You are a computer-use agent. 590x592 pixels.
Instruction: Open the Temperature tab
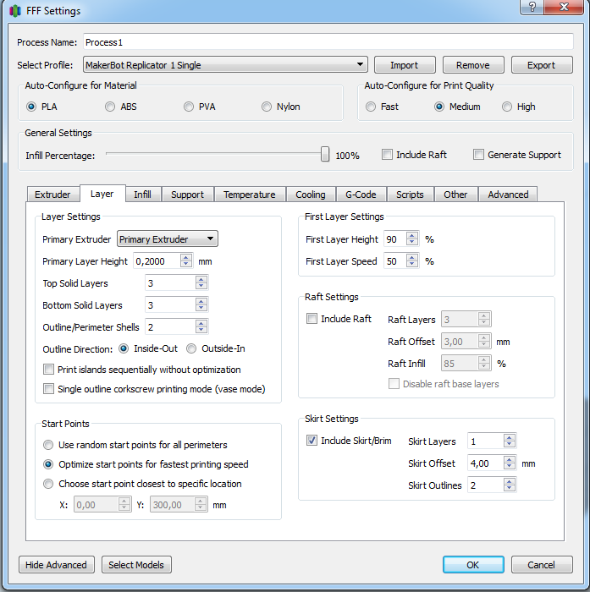[249, 195]
